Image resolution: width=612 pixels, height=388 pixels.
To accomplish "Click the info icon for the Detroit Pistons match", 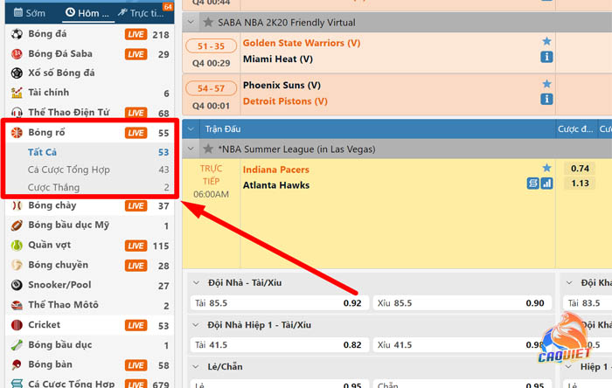I will click(x=546, y=99).
